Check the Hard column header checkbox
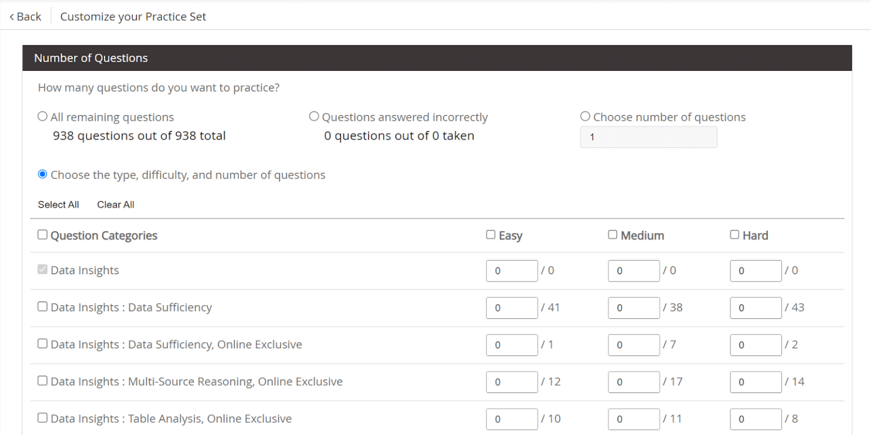The height and width of the screenshot is (435, 871). coord(735,234)
